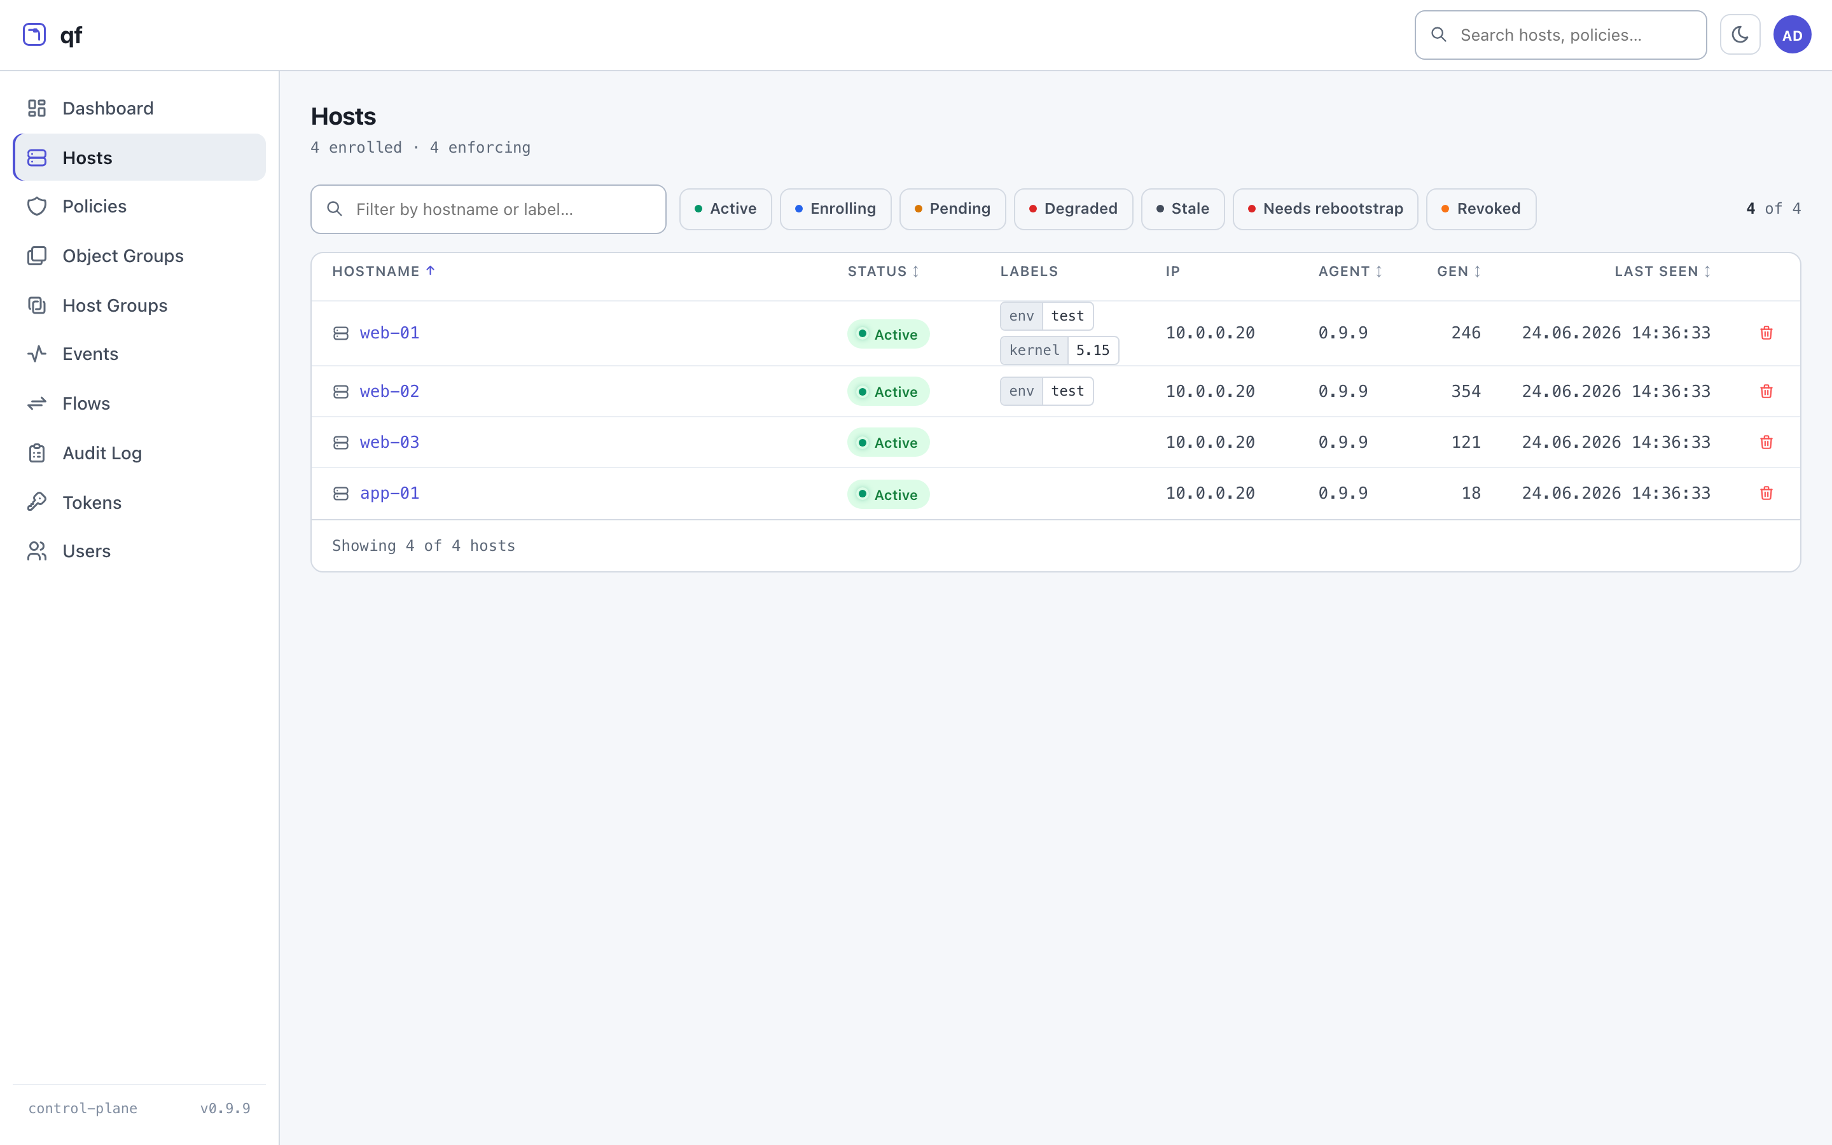Open the web-01 host link
Viewport: 1832px width, 1145px height.
[x=389, y=333]
